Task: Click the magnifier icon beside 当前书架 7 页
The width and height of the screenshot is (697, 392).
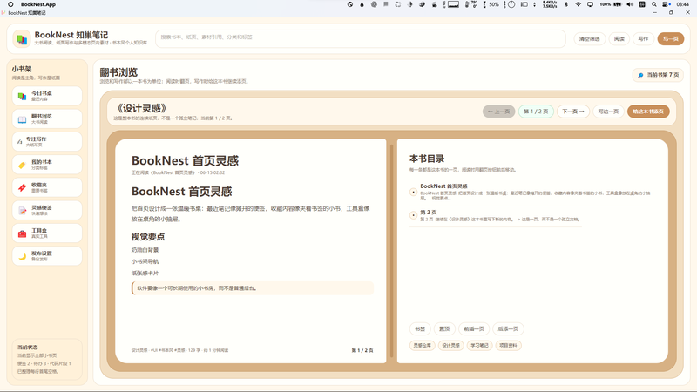Action: tap(640, 75)
